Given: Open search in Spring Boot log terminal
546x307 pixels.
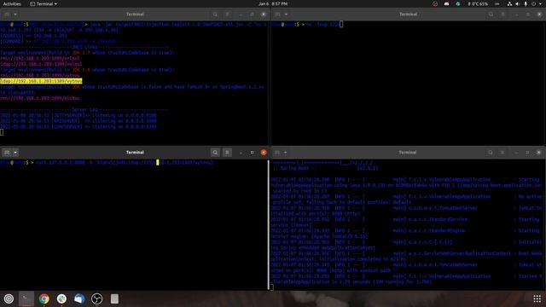Looking at the screenshot, I should click(x=491, y=153).
